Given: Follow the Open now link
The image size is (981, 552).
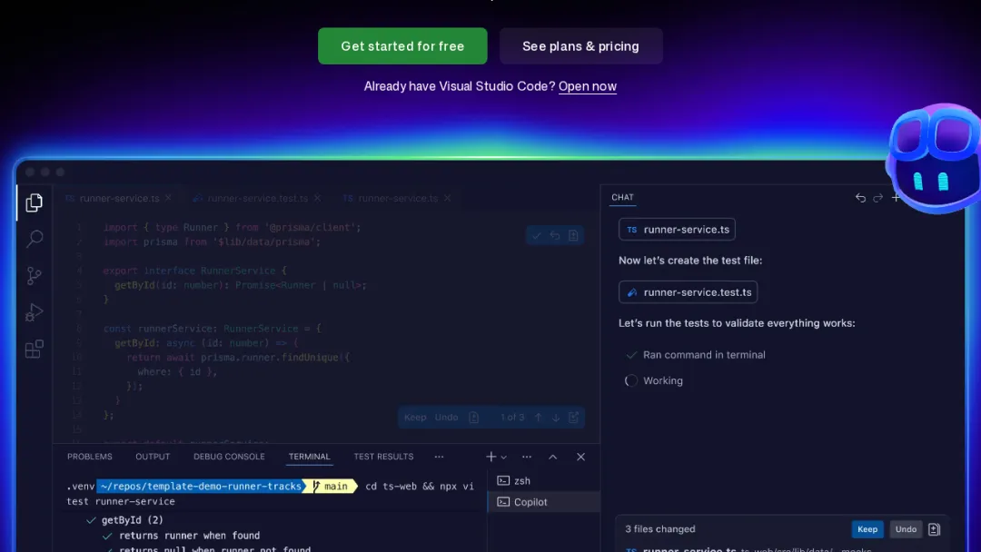Looking at the screenshot, I should (x=588, y=87).
